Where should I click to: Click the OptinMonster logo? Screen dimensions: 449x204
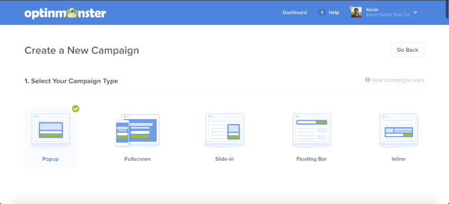pos(65,13)
